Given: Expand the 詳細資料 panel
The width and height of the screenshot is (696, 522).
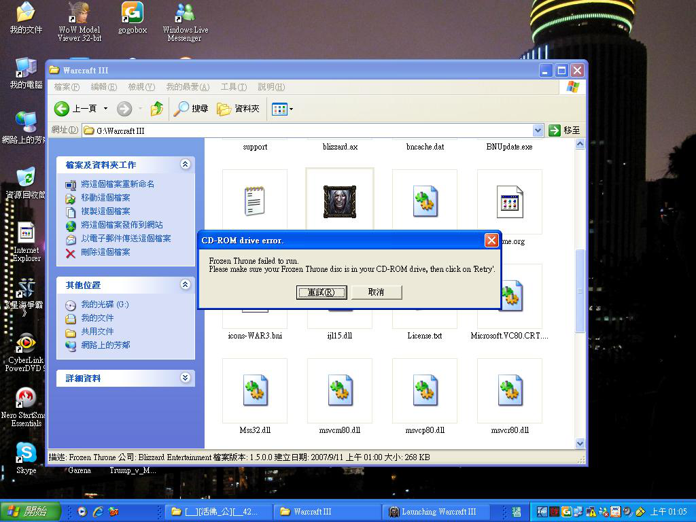Looking at the screenshot, I should [185, 378].
